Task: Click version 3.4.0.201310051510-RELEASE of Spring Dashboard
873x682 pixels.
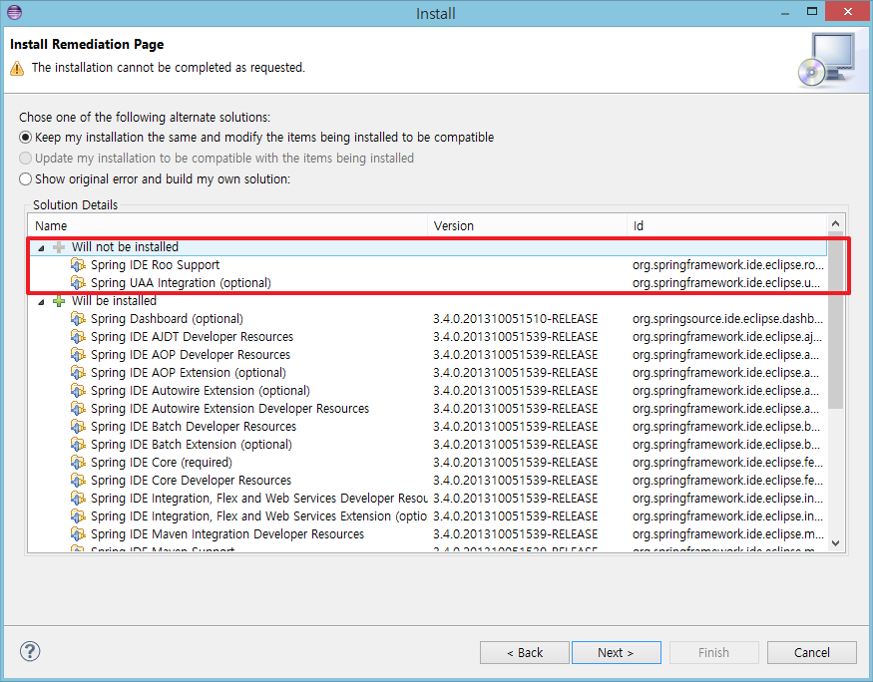Action: (516, 319)
